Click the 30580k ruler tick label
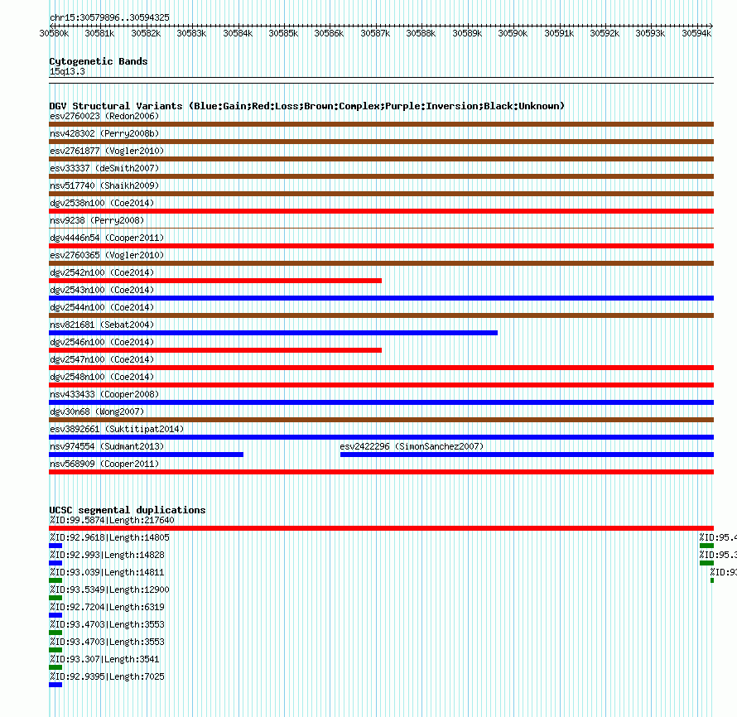The image size is (737, 717). tap(54, 33)
